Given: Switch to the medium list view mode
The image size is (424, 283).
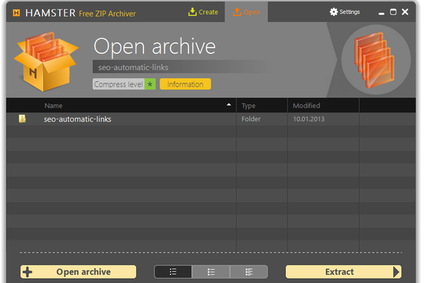Looking at the screenshot, I should click(x=211, y=272).
